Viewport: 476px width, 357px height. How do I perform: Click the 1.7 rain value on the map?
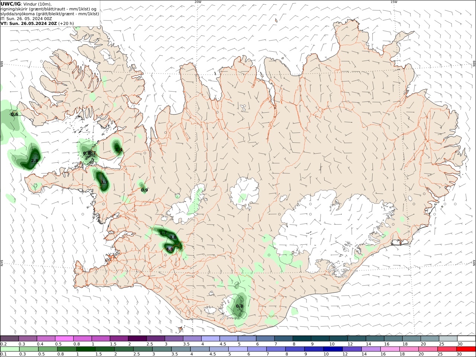(163, 232)
